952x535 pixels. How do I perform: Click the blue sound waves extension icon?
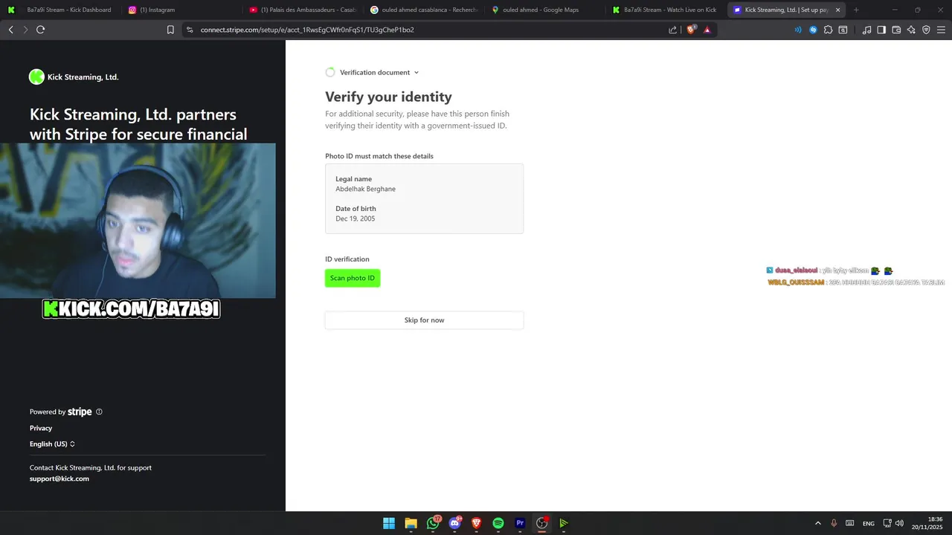click(x=798, y=30)
